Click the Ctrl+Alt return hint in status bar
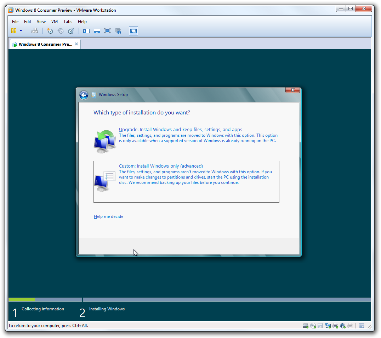 49,326
